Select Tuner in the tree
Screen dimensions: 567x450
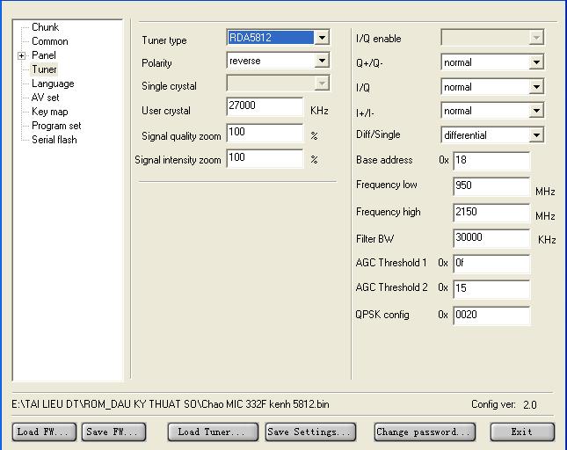pyautogui.click(x=44, y=69)
